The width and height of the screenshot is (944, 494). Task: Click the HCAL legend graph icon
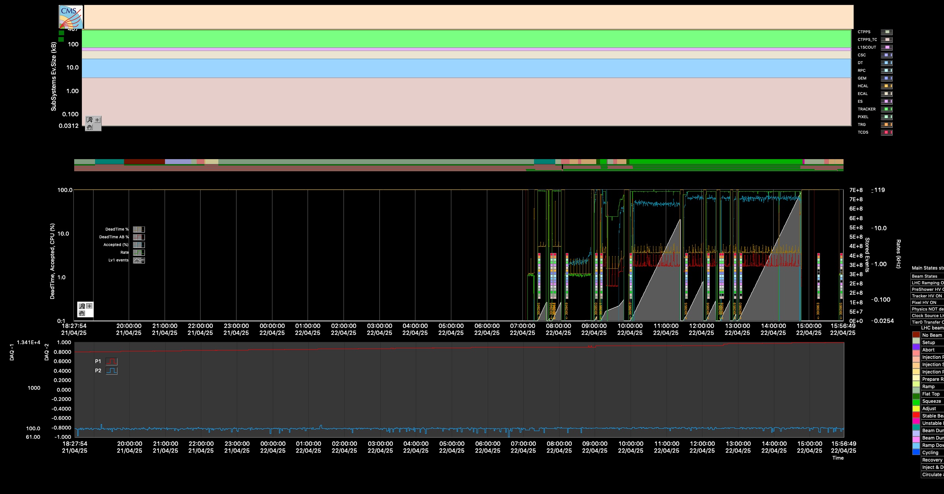[886, 86]
